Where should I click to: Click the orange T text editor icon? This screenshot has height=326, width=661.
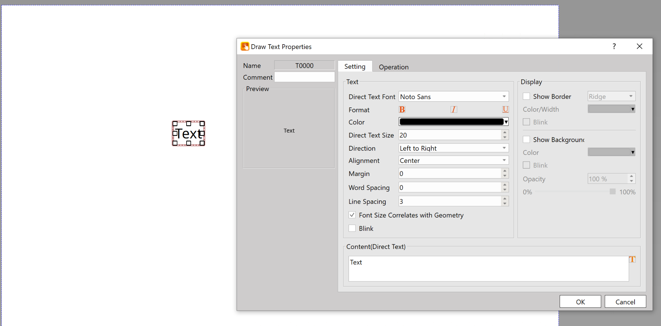pyautogui.click(x=632, y=260)
